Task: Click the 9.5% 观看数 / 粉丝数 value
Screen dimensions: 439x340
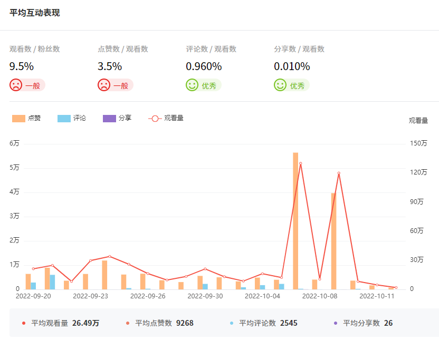Action: tap(22, 66)
